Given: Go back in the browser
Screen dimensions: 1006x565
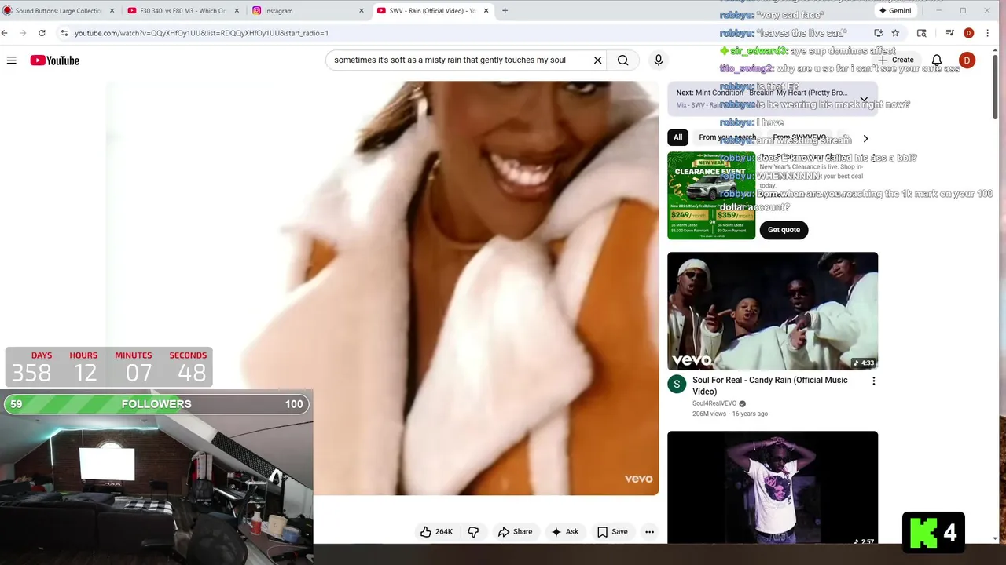Looking at the screenshot, I should point(5,33).
